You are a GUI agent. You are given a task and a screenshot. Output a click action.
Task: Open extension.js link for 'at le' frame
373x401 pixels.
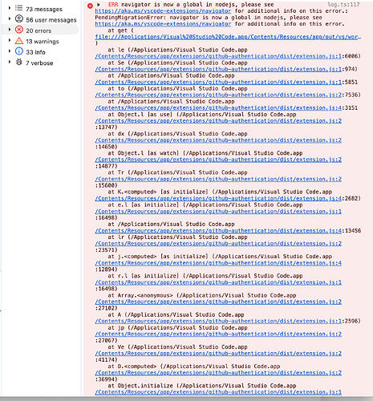point(218,56)
